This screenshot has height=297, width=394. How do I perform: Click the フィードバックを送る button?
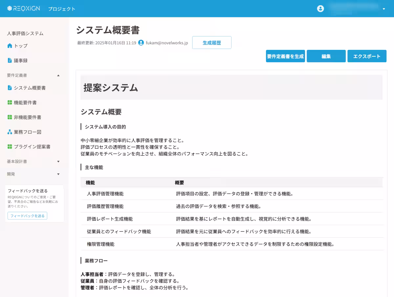[x=27, y=216]
